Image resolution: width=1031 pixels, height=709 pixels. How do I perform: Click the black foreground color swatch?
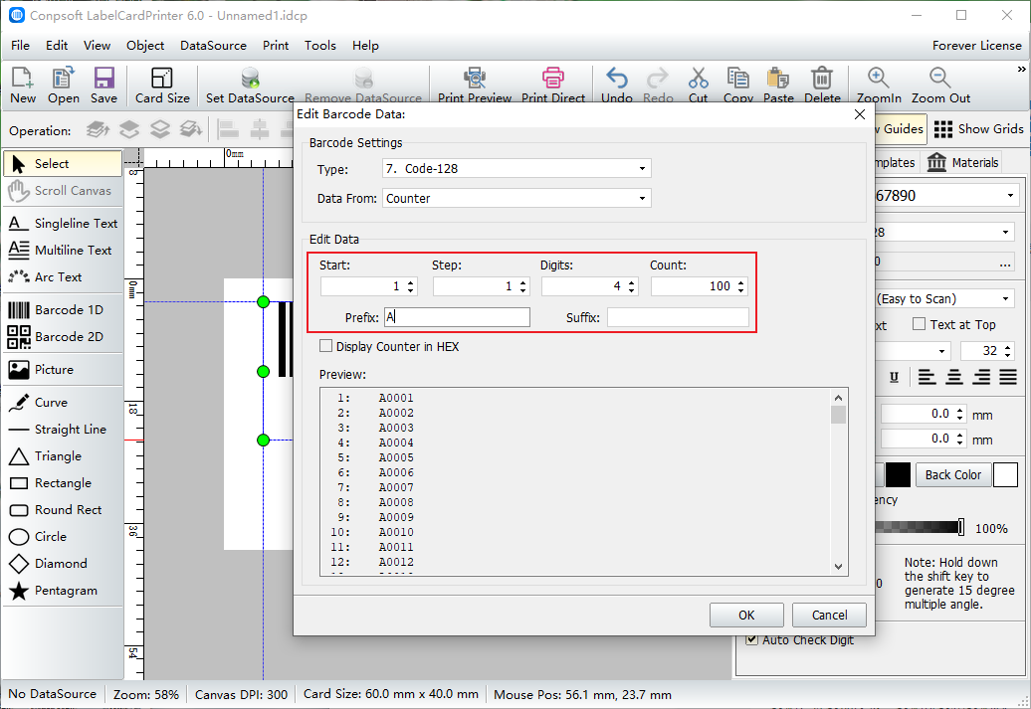pos(899,474)
